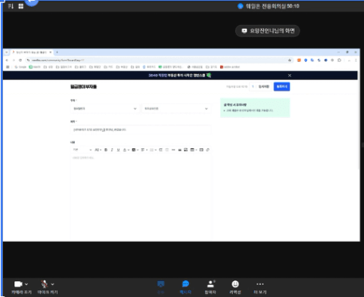Dismiss the dark promotional banner with X
The image size is (364, 297).
[290, 76]
